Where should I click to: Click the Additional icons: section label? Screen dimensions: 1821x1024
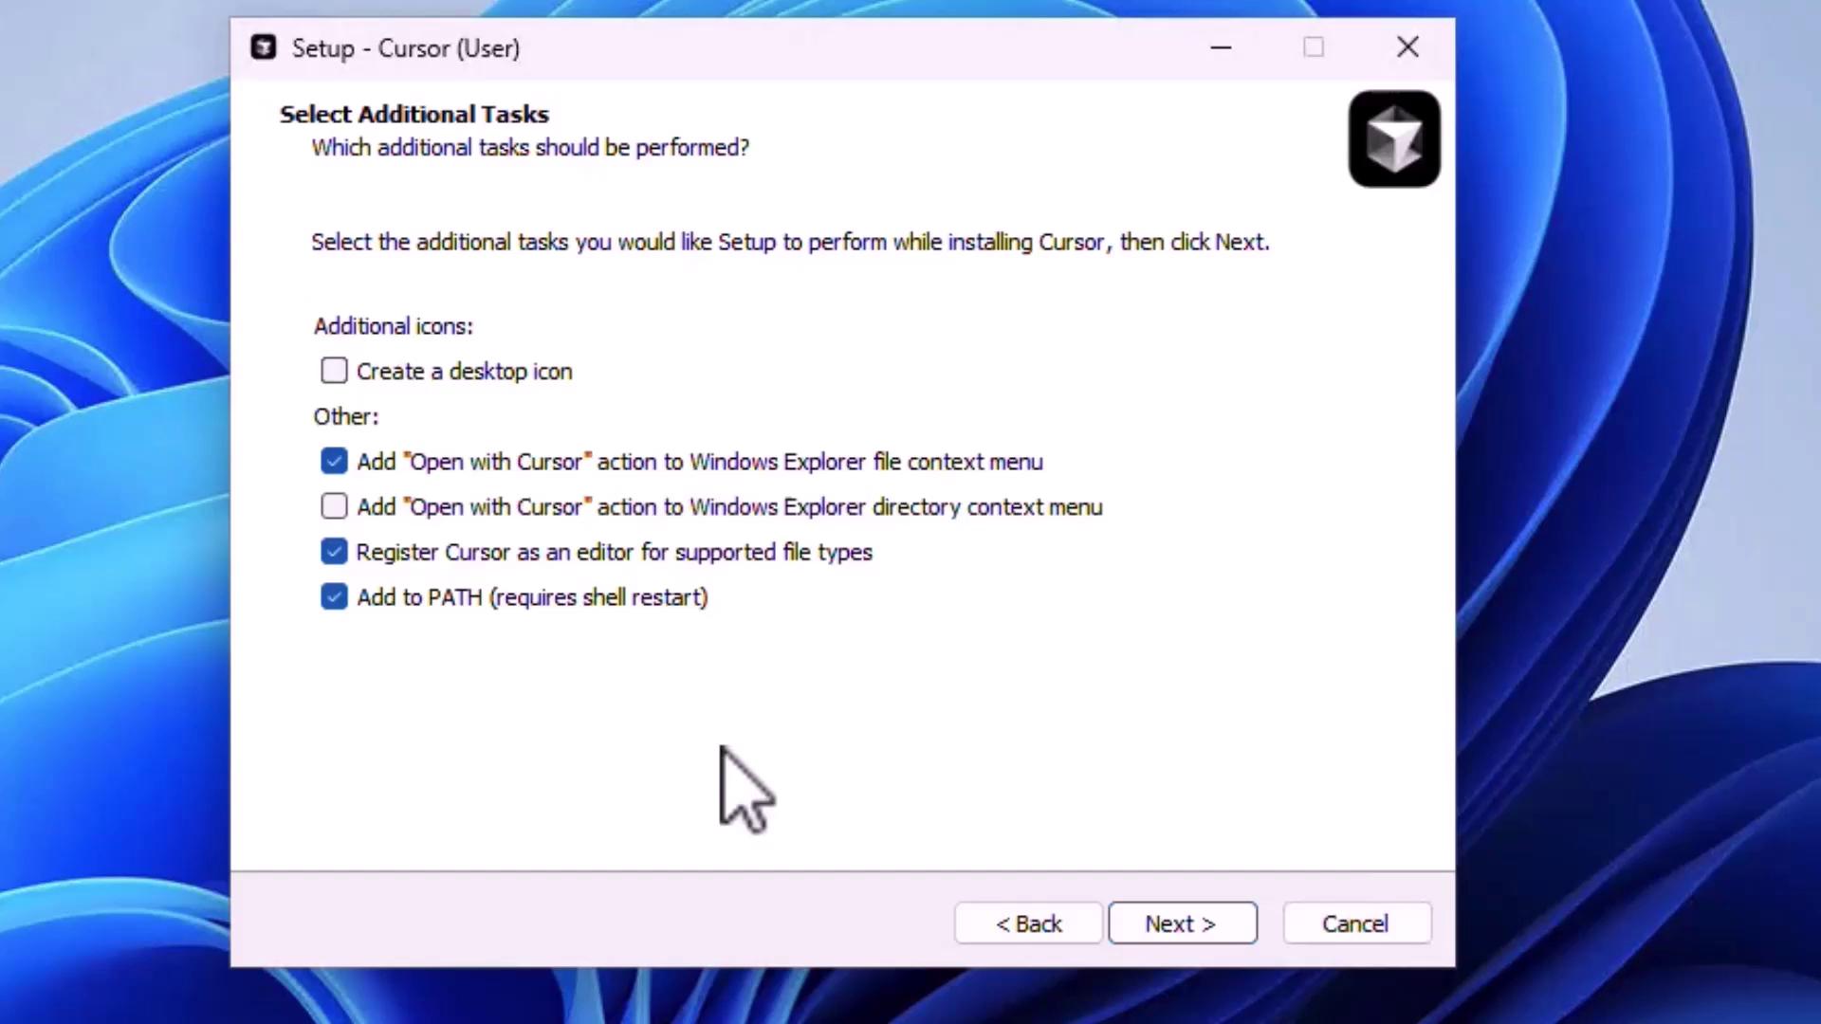tap(394, 326)
